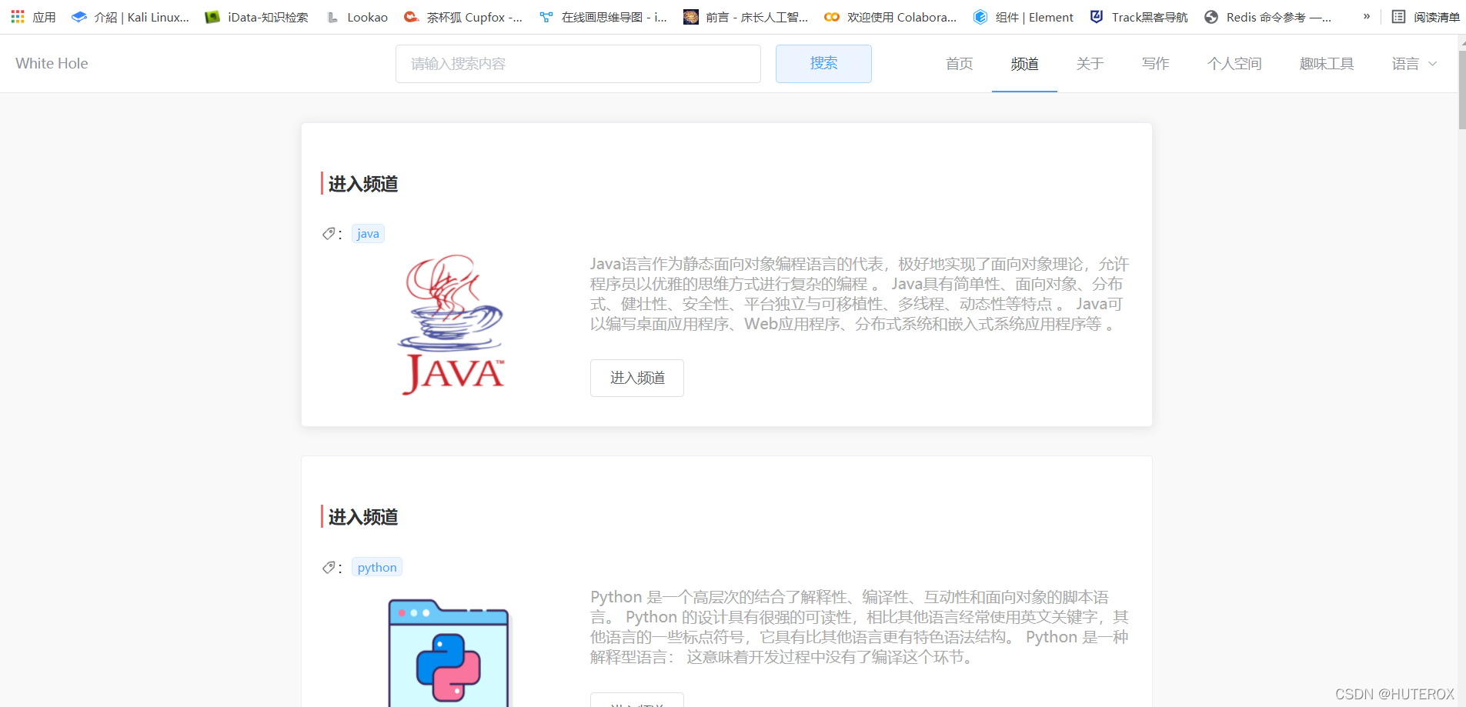Click the tag icon beside python
The width and height of the screenshot is (1466, 707).
[329, 567]
